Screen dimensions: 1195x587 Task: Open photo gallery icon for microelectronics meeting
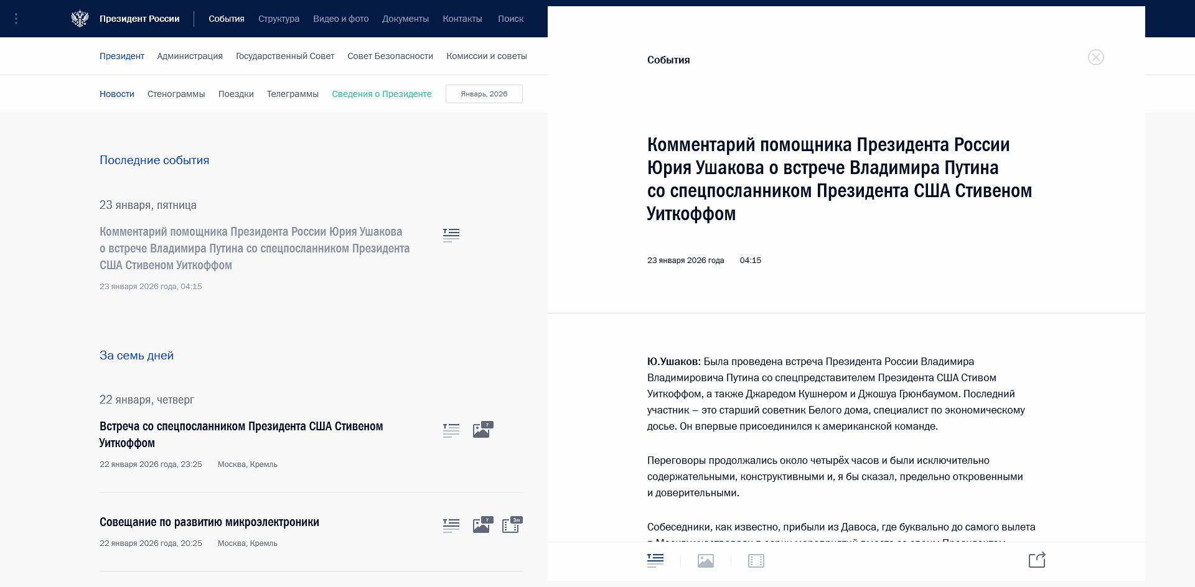pyautogui.click(x=481, y=525)
